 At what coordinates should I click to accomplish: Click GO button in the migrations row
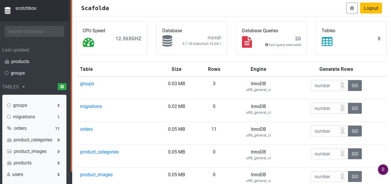click(x=355, y=108)
